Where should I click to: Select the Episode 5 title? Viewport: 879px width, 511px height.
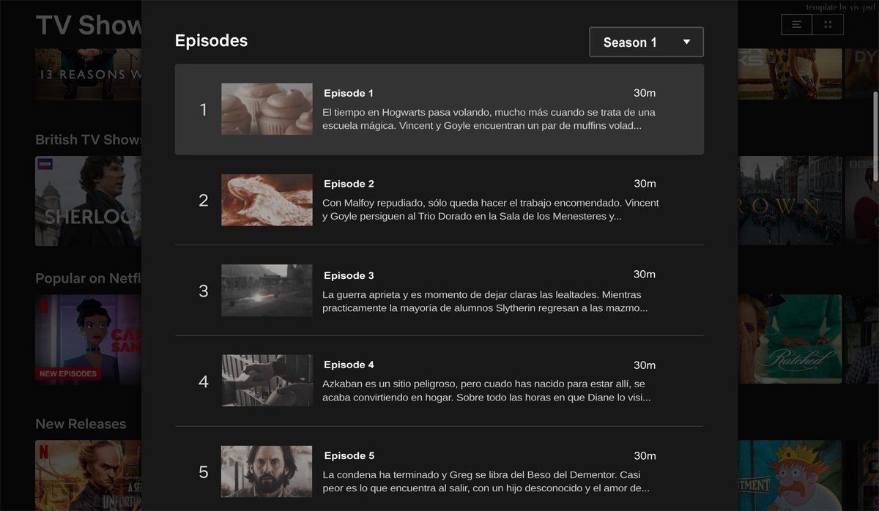coord(349,455)
